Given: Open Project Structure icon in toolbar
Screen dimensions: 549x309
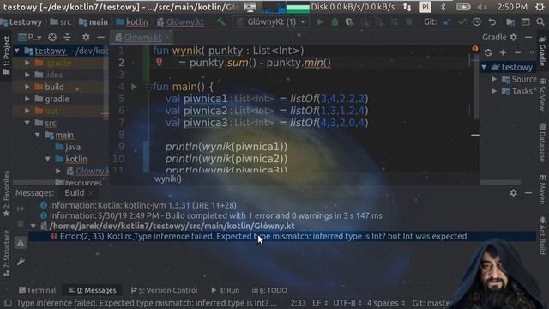Looking at the screenshot, I should tap(510, 22).
